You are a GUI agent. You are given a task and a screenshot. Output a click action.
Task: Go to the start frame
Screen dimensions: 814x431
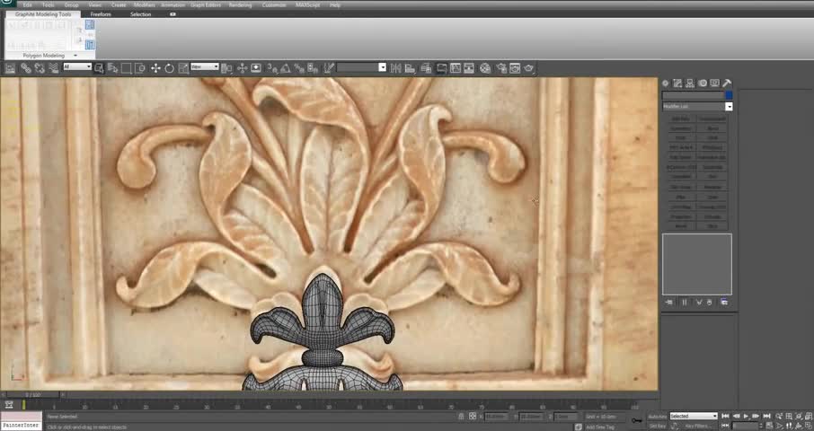tap(725, 417)
